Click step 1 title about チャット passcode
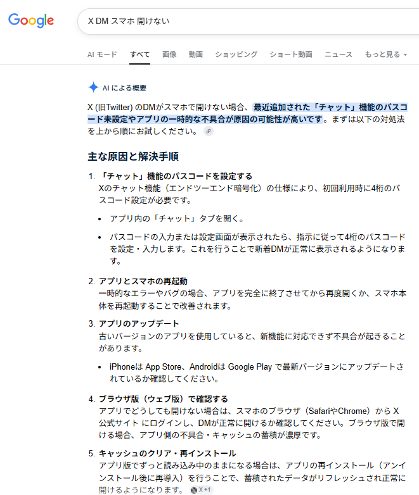 coord(176,176)
